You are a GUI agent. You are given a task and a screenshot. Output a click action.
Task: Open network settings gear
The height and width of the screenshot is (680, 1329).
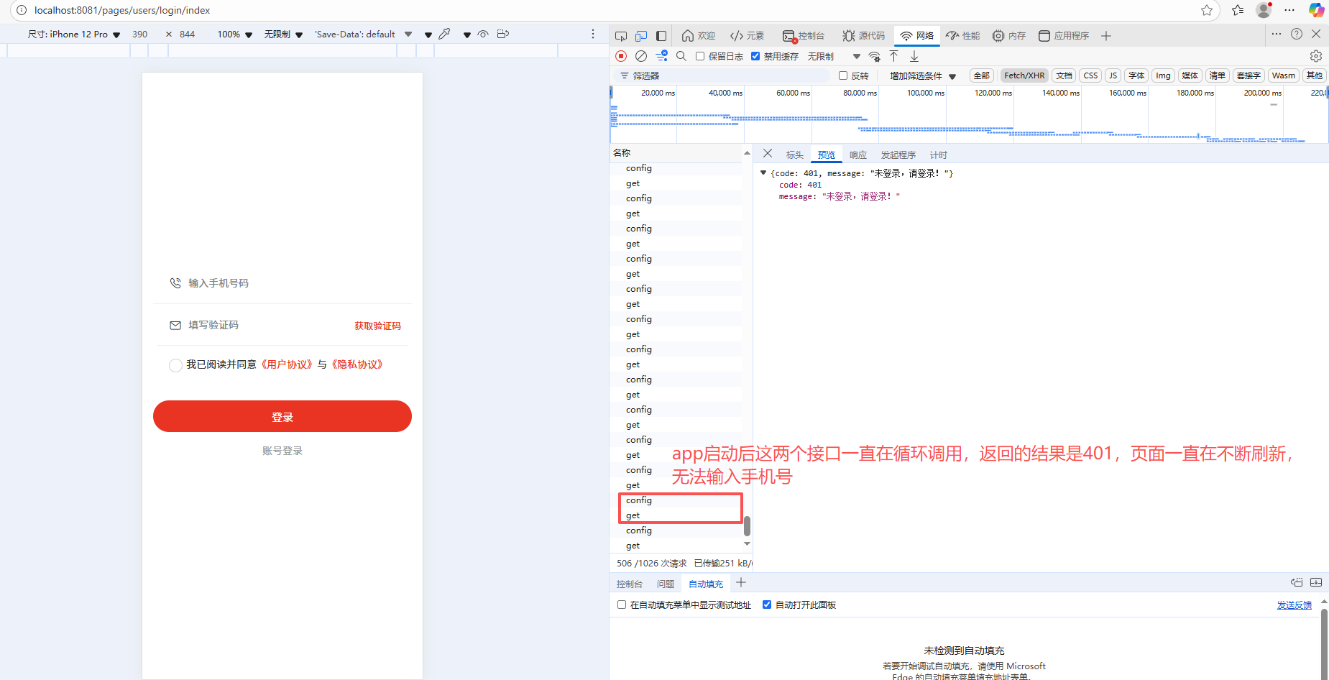tap(1315, 56)
